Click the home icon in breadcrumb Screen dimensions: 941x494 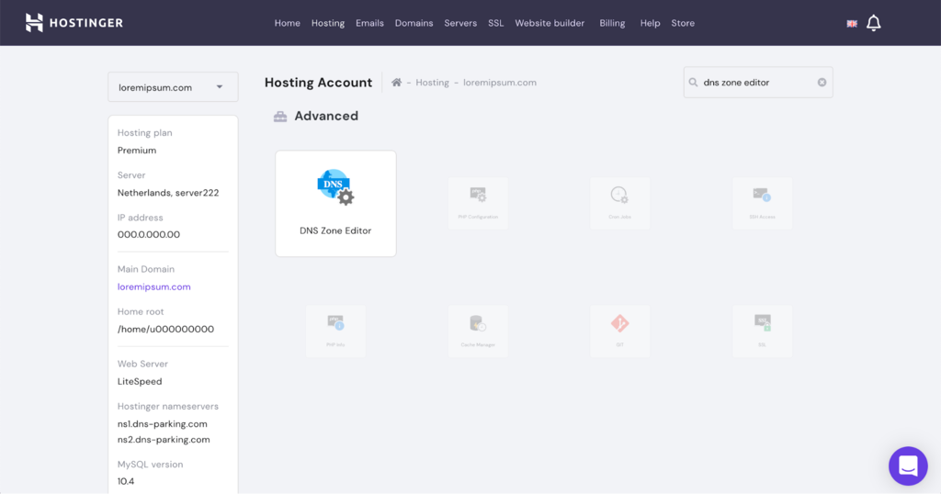pos(397,83)
